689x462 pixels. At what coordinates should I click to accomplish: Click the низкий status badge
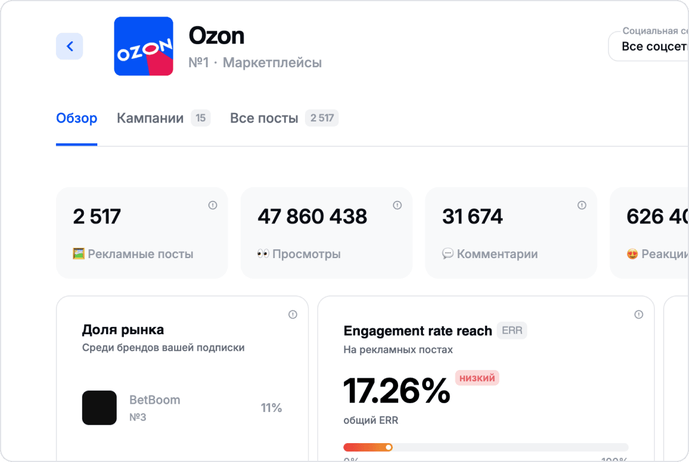[477, 378]
